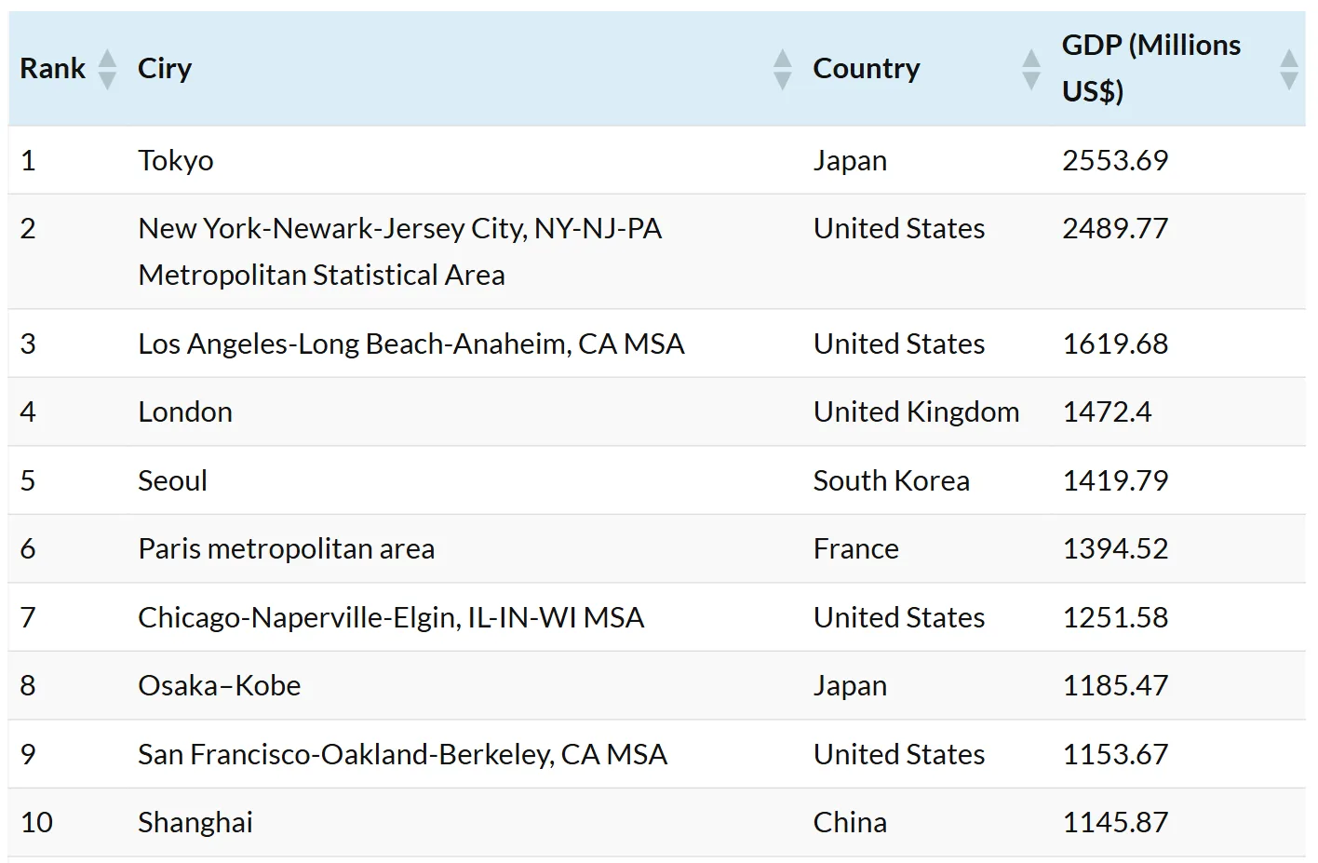
Task: Click United Kingdom country cell
Action: click(x=916, y=411)
